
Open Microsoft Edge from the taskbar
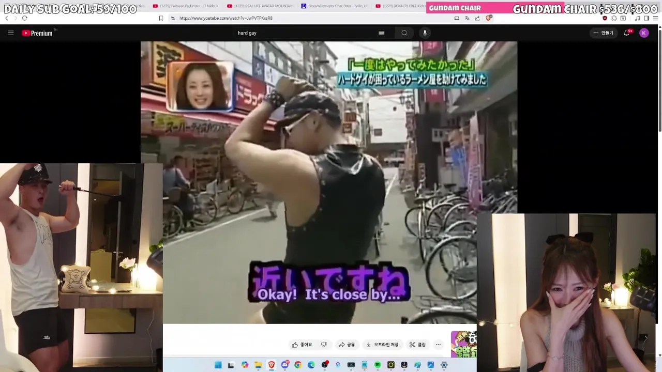coord(311,365)
